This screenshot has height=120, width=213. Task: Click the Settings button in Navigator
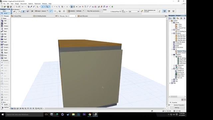(x=177, y=108)
